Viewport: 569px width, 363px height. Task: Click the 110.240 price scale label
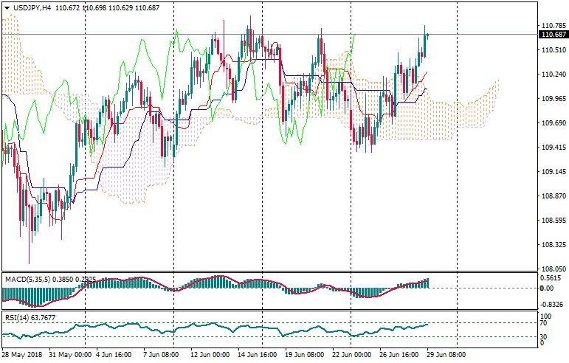(553, 75)
